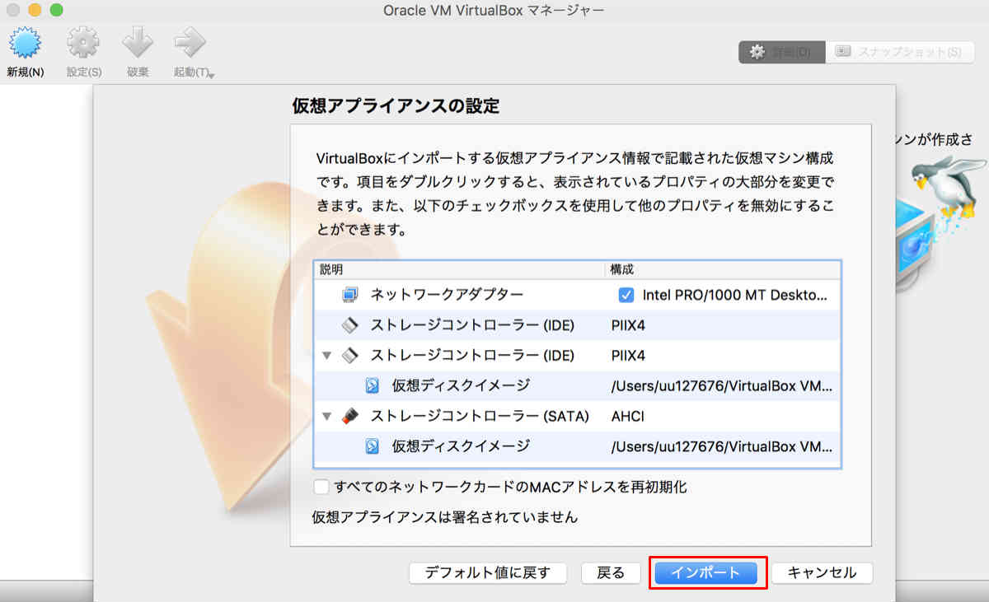This screenshot has height=602, width=989.
Task: Click disk image icon under SATA controller
Action: pos(373,446)
